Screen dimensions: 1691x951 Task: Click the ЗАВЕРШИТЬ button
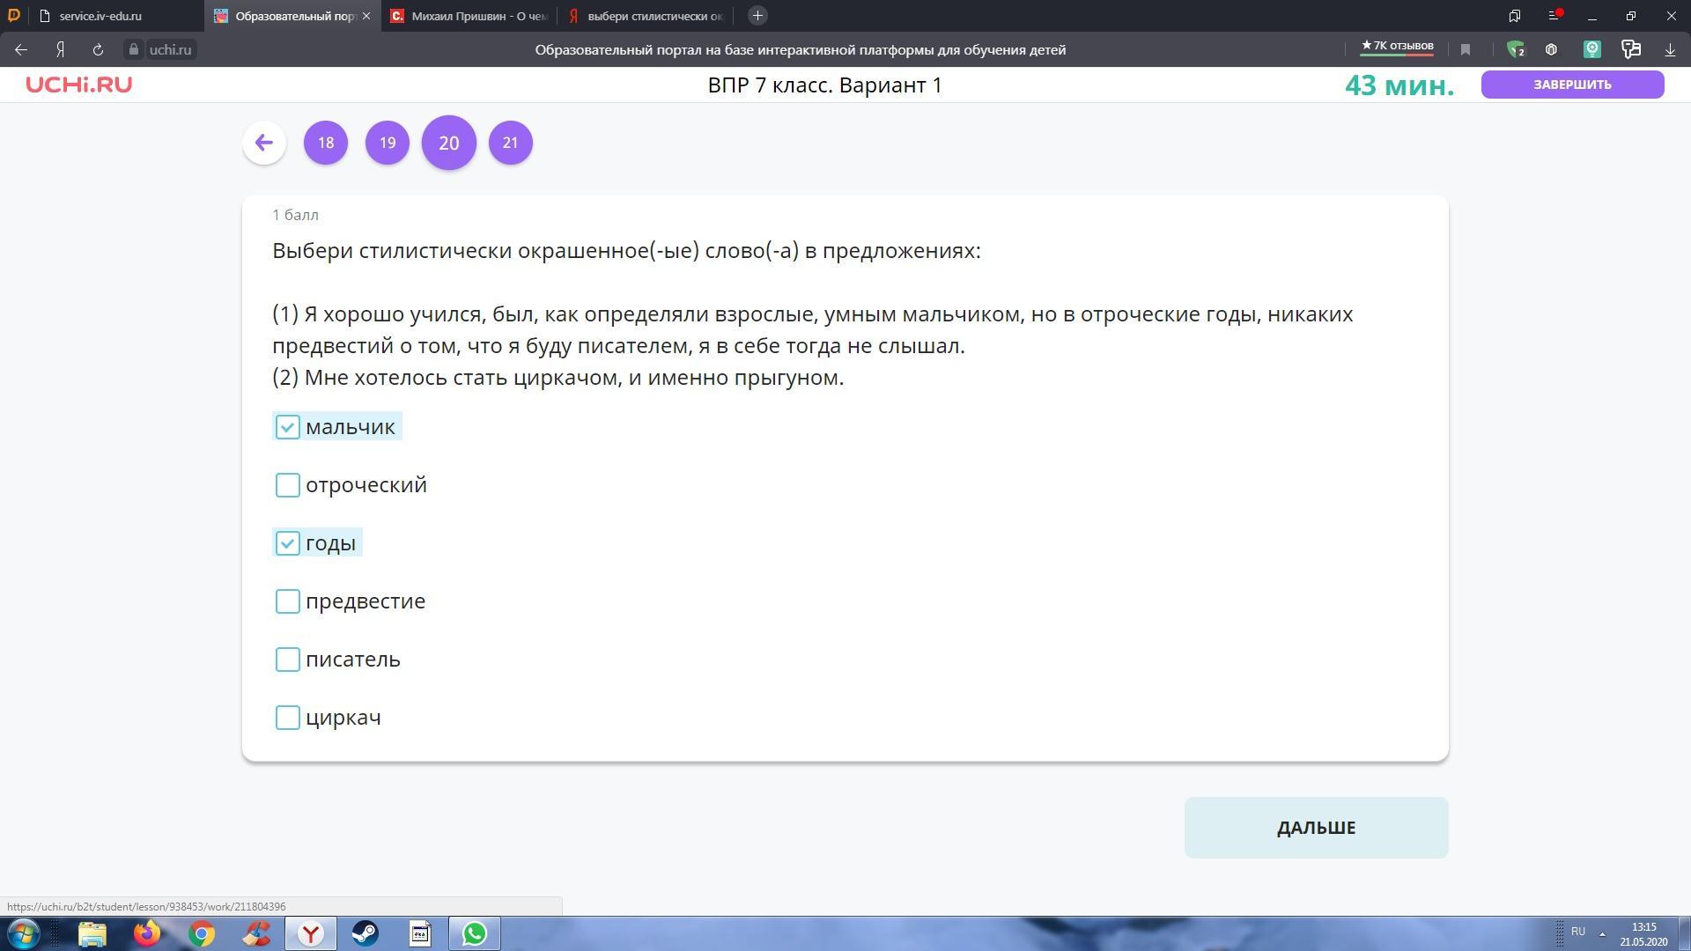point(1572,85)
